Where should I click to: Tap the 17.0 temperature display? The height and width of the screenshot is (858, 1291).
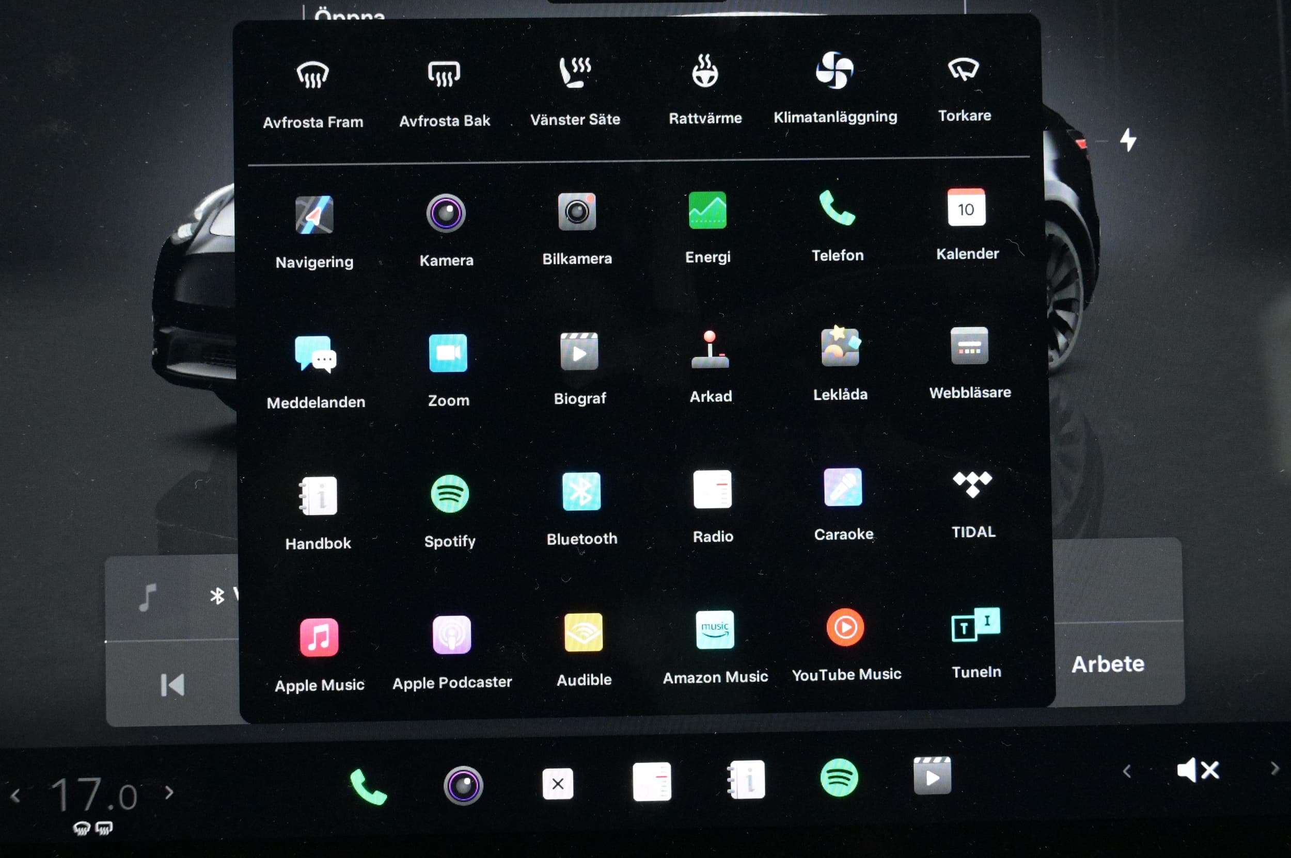tap(93, 795)
